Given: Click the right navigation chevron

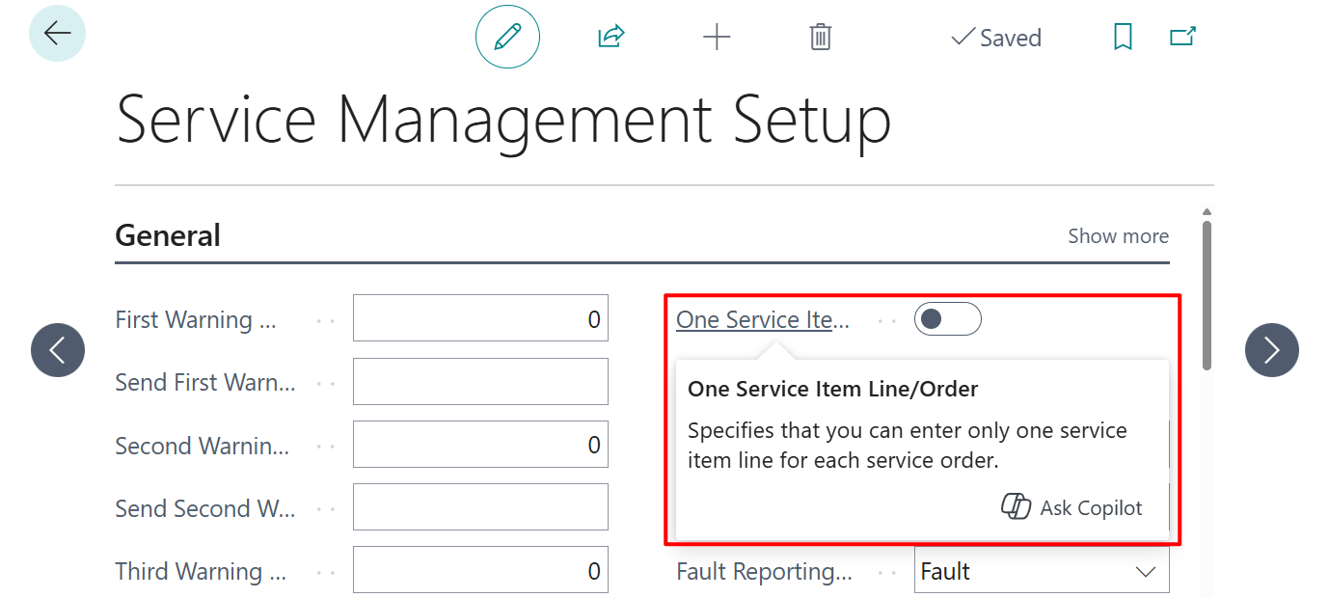Looking at the screenshot, I should click(x=1271, y=349).
